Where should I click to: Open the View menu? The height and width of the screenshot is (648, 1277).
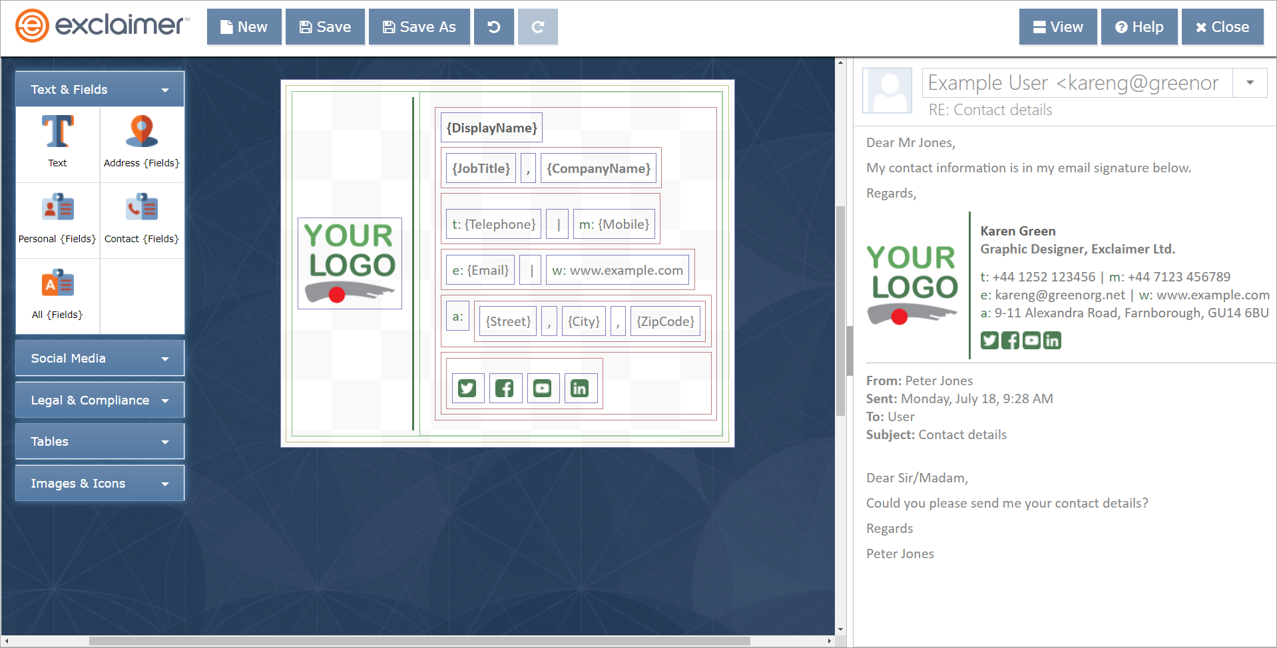(1057, 27)
